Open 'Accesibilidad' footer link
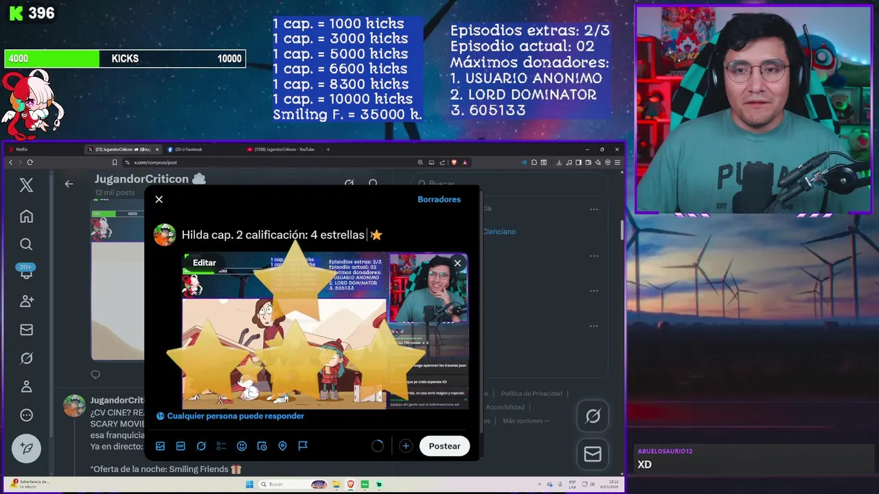Screen dimensions: 879x494 pyautogui.click(x=505, y=408)
